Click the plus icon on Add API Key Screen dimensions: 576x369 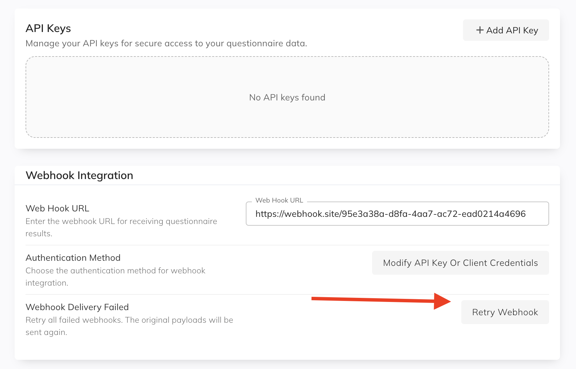click(x=480, y=30)
